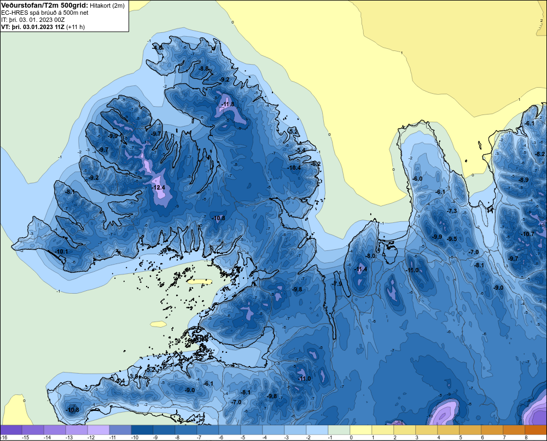Click legend swatch between -11 and -10
The image size is (547, 441).
click(120, 429)
